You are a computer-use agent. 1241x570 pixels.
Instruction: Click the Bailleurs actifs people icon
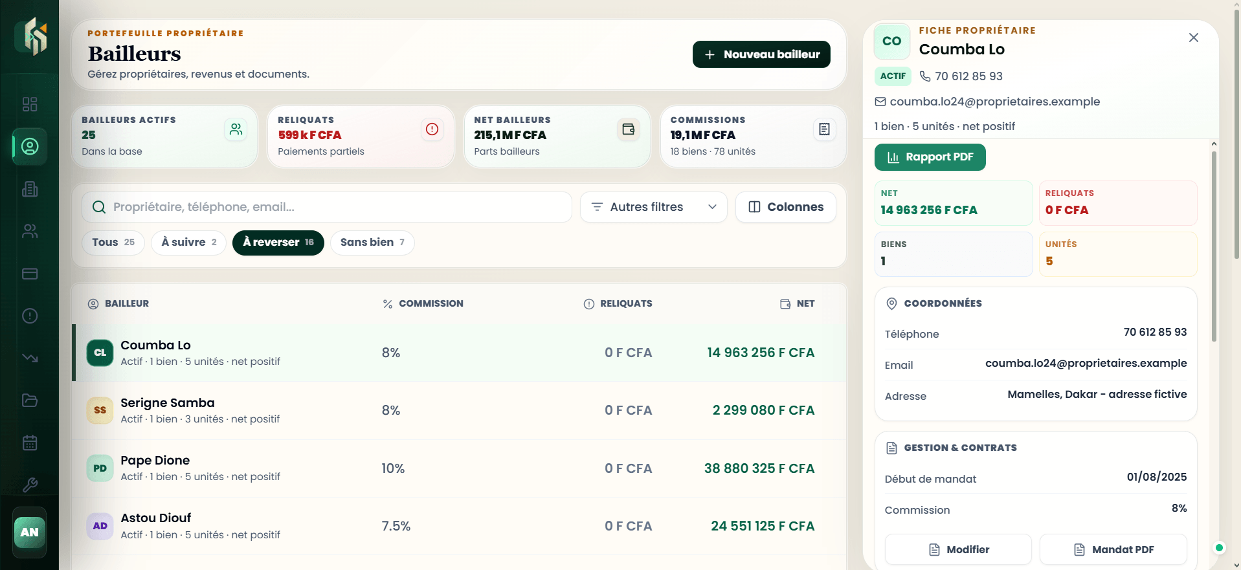[236, 129]
